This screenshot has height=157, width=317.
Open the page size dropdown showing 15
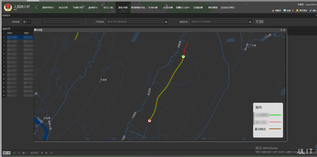(7, 153)
